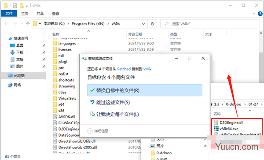Click the Patched source link
The width and height of the screenshot is (264, 160).
tap(124, 69)
